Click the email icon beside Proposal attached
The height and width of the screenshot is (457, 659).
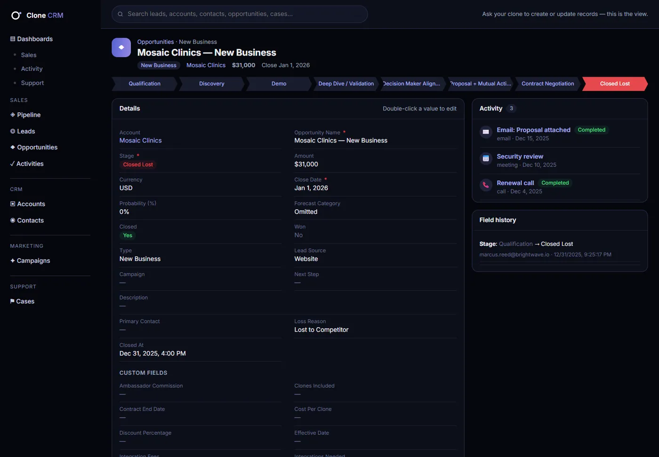486,132
